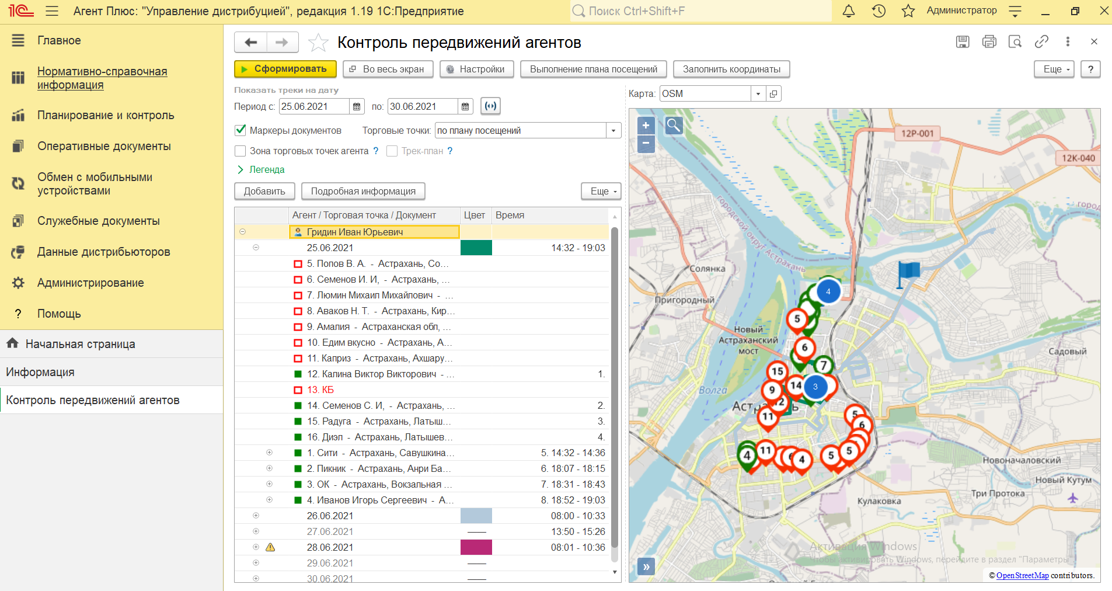Open Администрирование section
The image size is (1112, 591).
(x=90, y=283)
